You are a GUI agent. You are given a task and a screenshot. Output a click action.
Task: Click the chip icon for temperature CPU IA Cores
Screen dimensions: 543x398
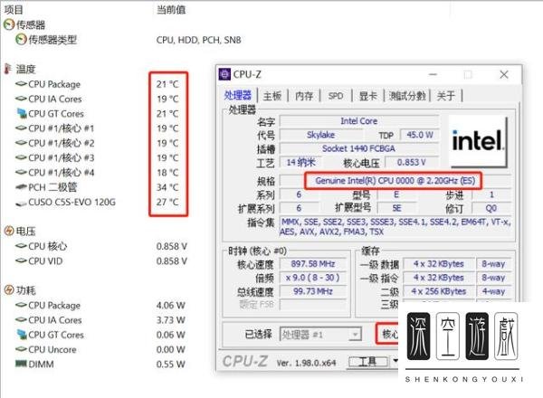(21, 99)
